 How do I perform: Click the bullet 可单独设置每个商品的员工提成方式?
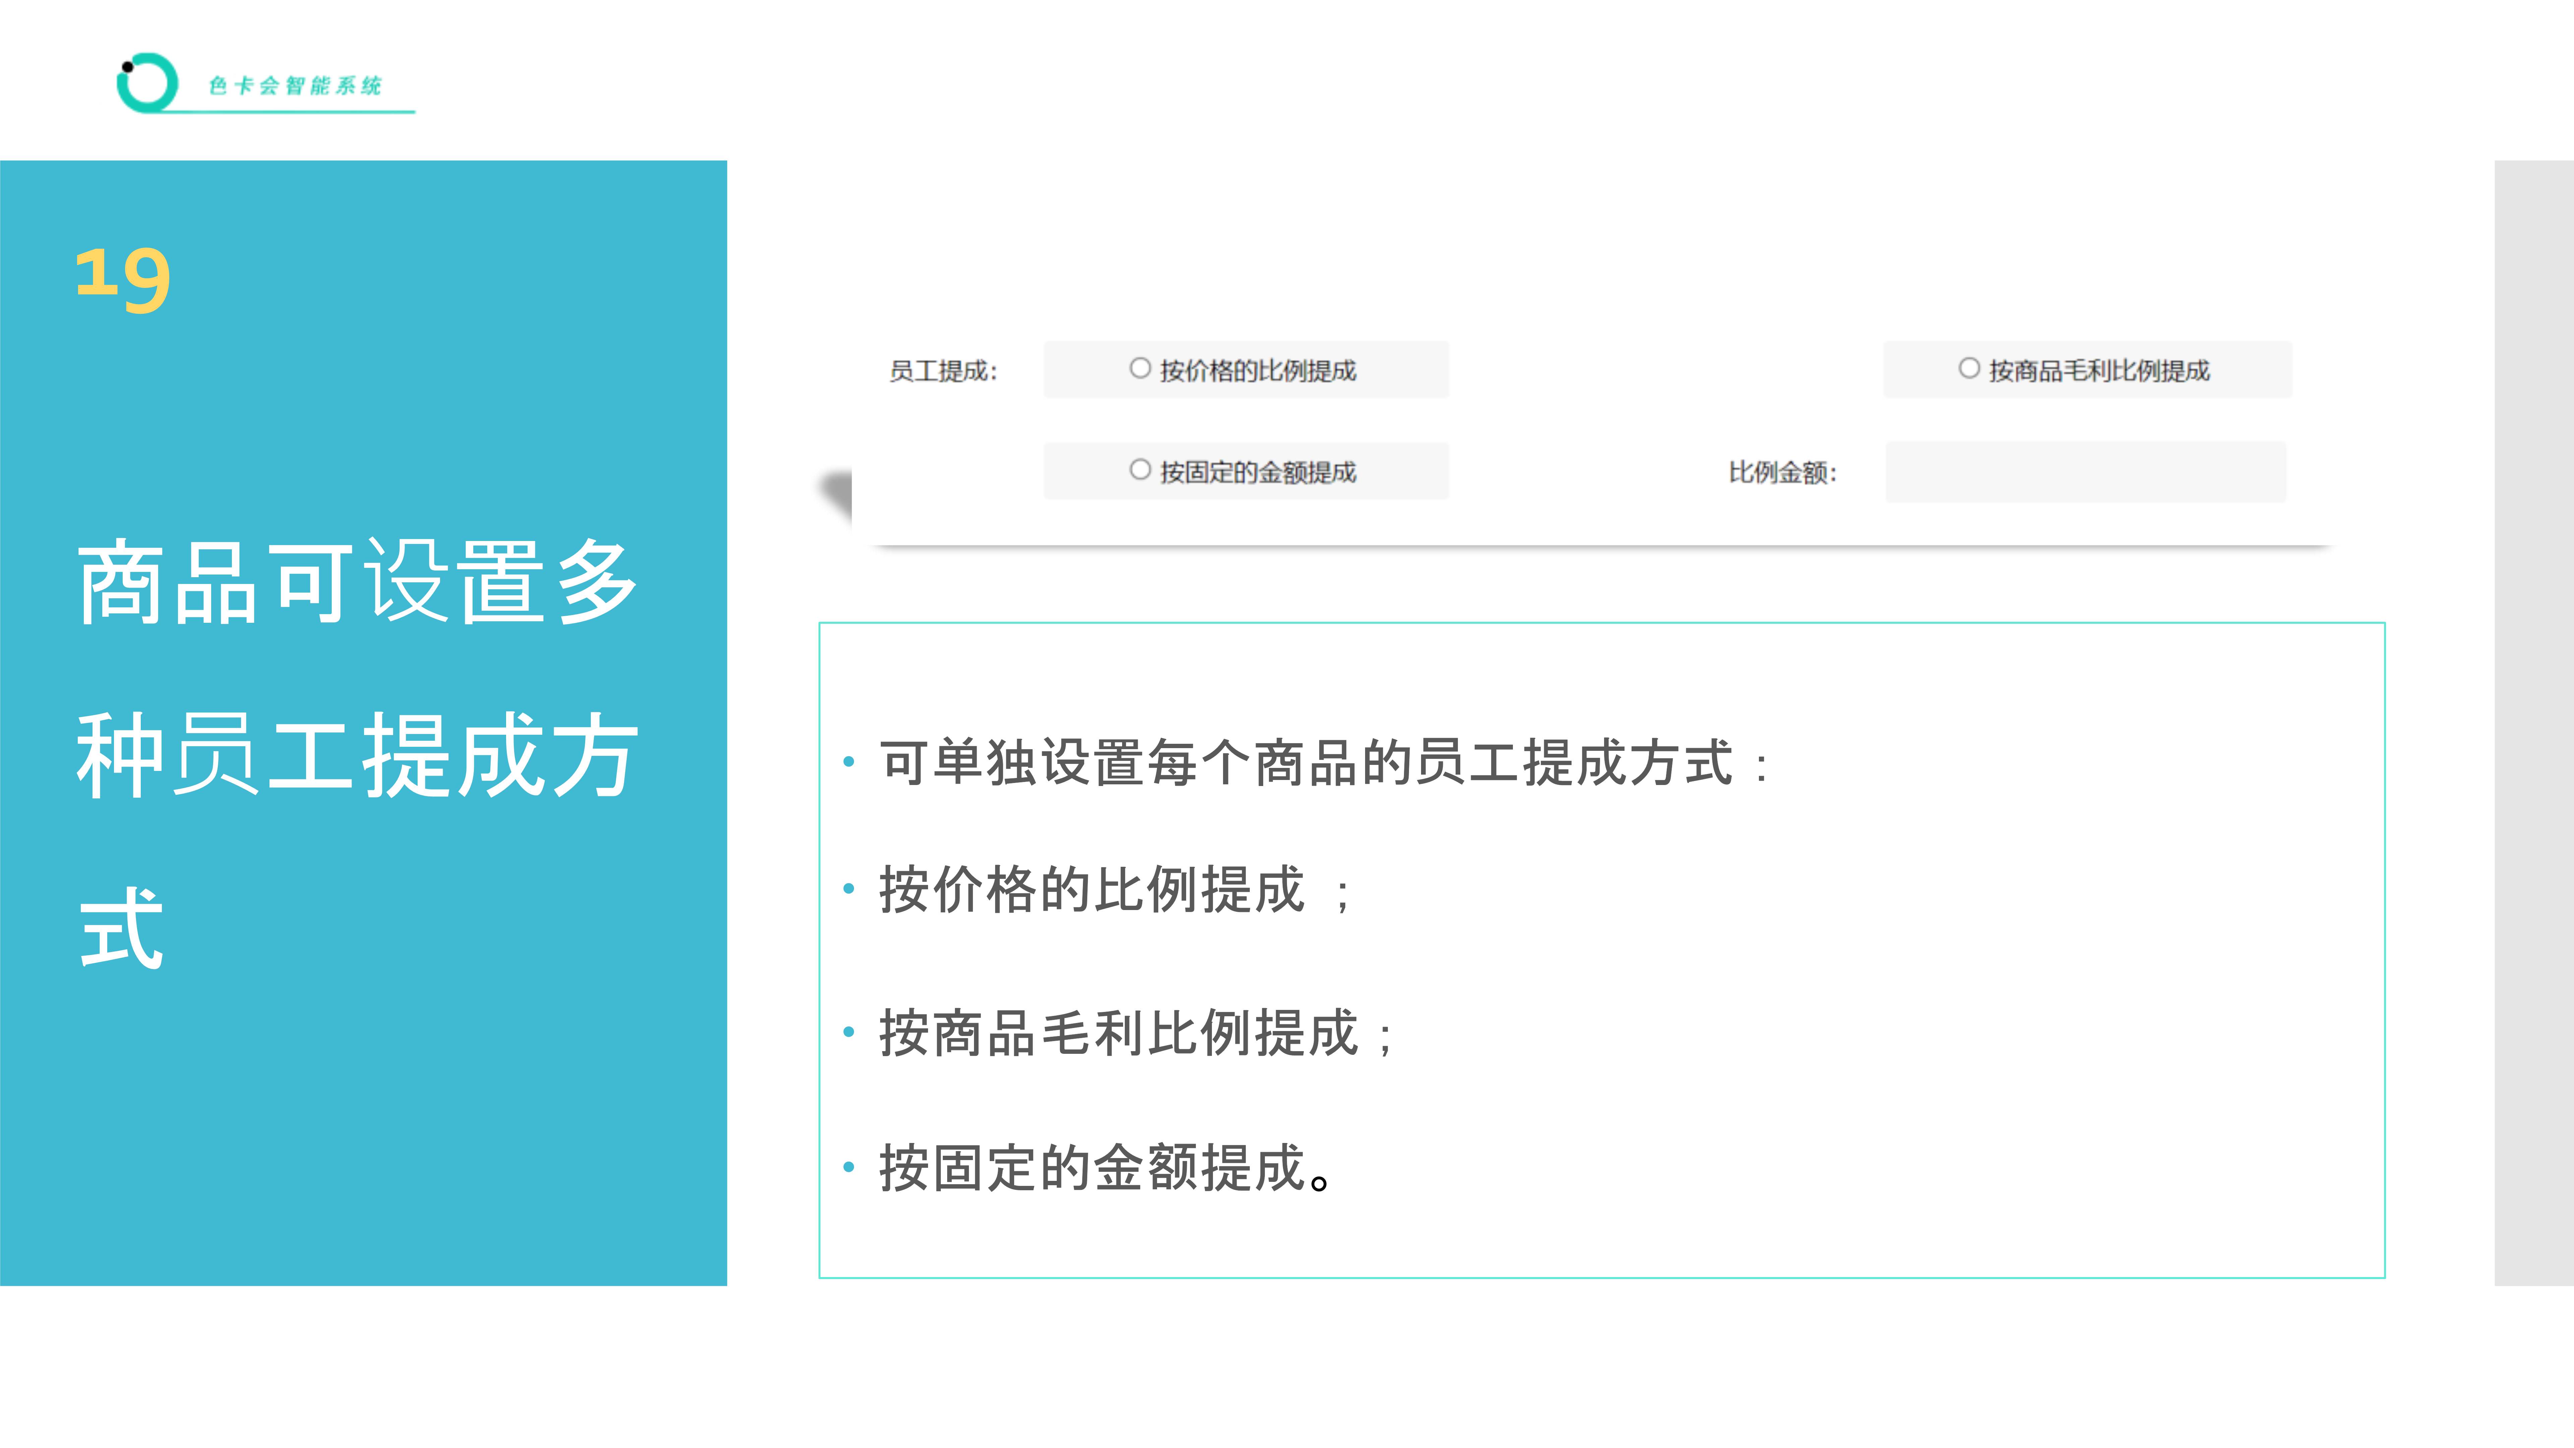pos(1324,763)
